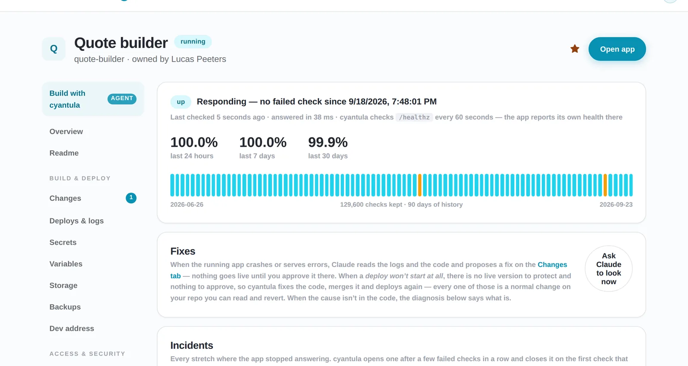Click the 129,600 checks kept text
Screen dimensions: 688x366
pos(371,205)
